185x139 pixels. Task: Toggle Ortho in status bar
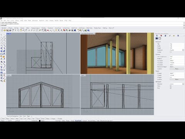[64, 121]
